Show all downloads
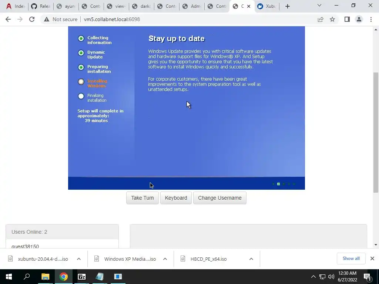The image size is (379, 284). click(351, 258)
